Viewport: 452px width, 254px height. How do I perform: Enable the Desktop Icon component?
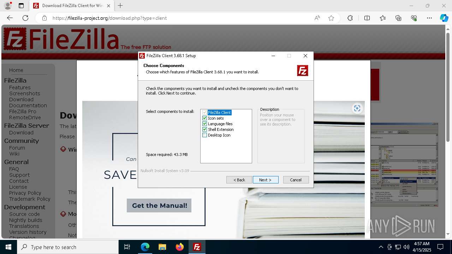[204, 135]
